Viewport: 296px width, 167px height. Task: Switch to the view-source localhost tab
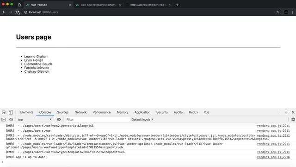click(99, 5)
